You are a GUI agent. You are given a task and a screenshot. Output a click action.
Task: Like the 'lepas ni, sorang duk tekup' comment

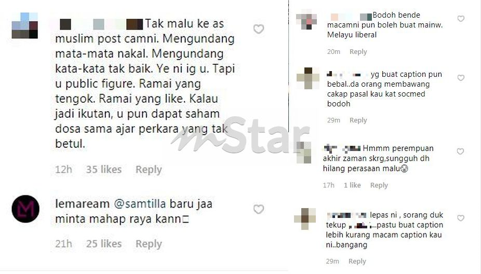click(460, 218)
